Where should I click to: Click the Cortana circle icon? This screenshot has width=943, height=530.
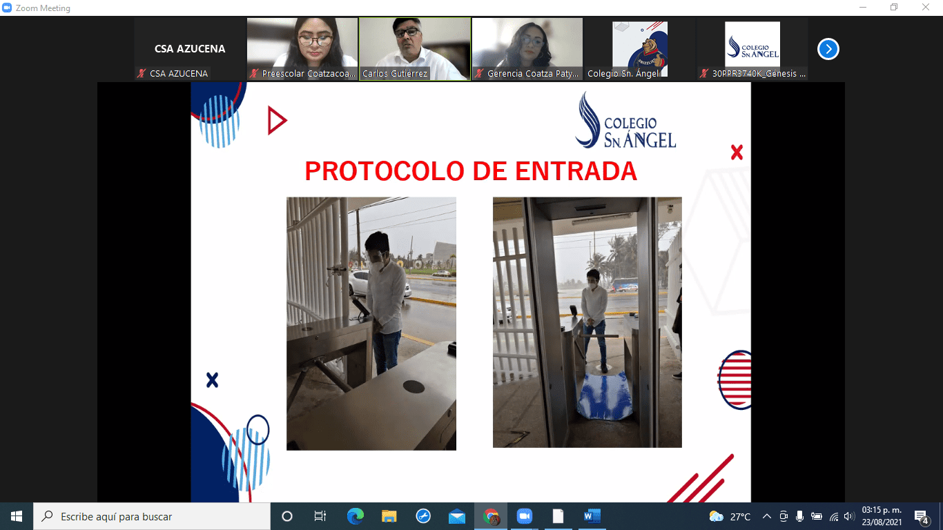coord(287,516)
